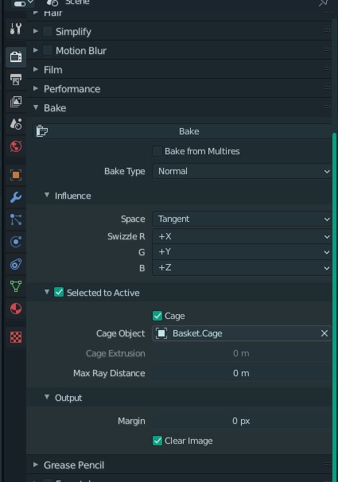The width and height of the screenshot is (338, 482).
Task: Open Modifier properties wrench icon
Action: click(16, 197)
